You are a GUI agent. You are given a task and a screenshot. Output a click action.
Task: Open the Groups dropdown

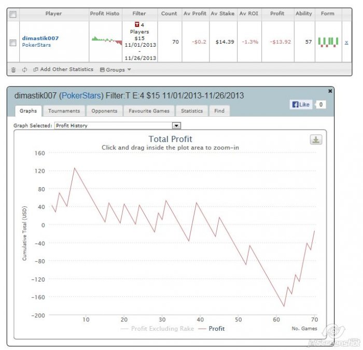tap(115, 69)
